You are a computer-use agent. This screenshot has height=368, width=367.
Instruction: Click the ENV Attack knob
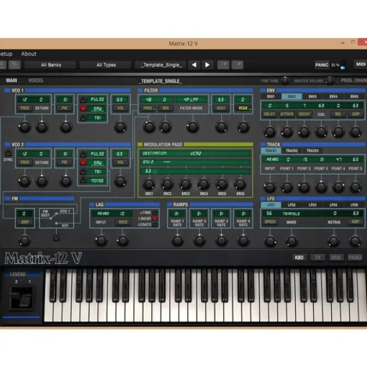(x=287, y=131)
